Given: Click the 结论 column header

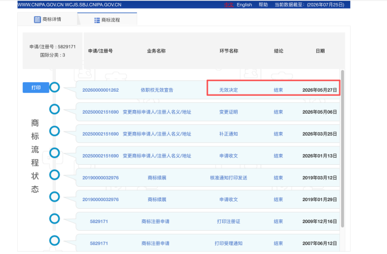Looking at the screenshot, I should 279,51.
